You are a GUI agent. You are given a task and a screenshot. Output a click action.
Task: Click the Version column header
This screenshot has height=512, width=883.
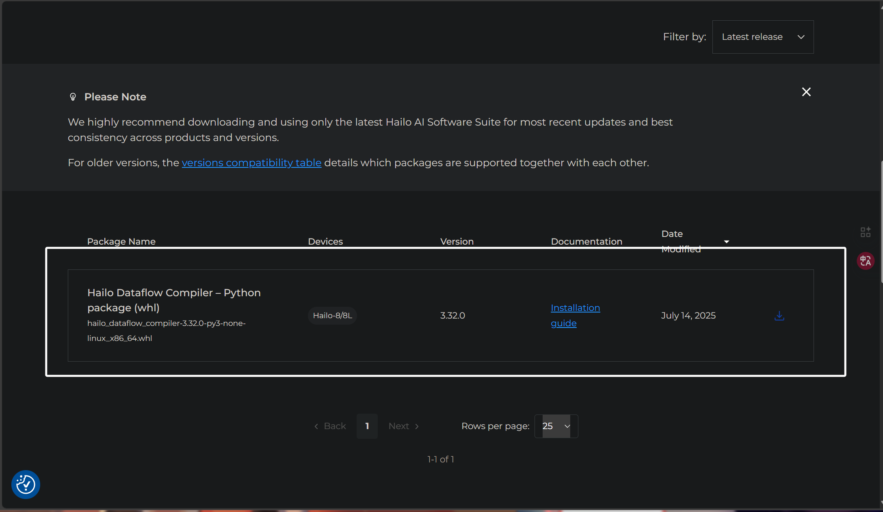click(x=457, y=241)
